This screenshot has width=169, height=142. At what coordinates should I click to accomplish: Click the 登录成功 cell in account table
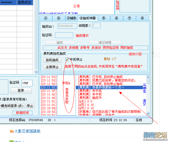pos(25,2)
